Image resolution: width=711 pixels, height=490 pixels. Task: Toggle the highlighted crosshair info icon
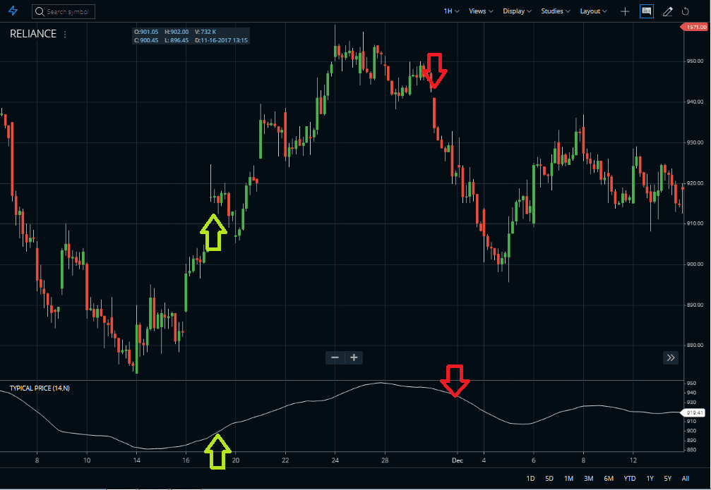click(x=647, y=11)
